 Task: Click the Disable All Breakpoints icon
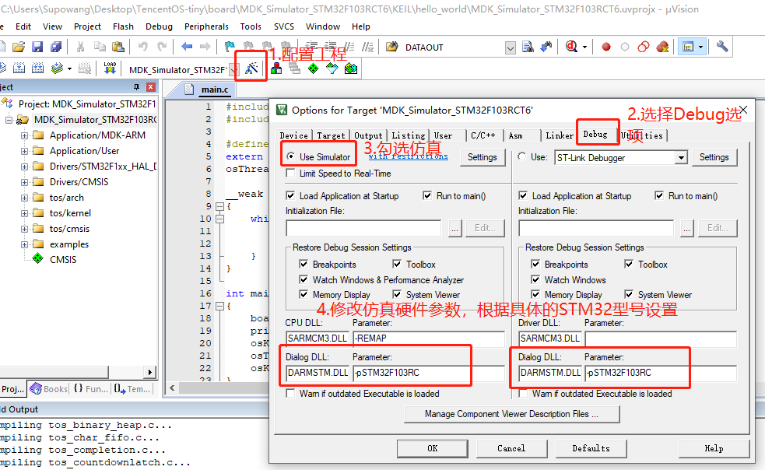(x=644, y=47)
